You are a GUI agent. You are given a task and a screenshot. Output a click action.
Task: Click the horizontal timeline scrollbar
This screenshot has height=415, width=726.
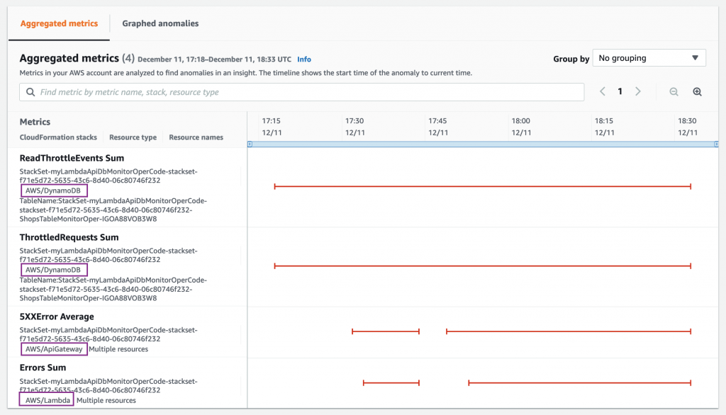[482, 144]
